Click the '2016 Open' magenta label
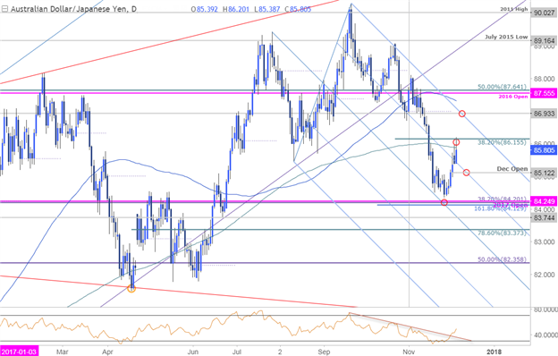The width and height of the screenshot is (558, 356). [512, 97]
